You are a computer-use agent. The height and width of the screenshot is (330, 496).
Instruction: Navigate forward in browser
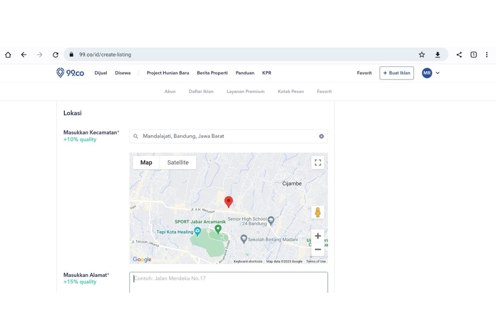tap(40, 54)
